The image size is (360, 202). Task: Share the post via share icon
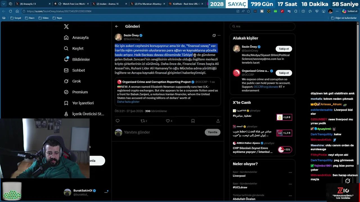(218, 121)
